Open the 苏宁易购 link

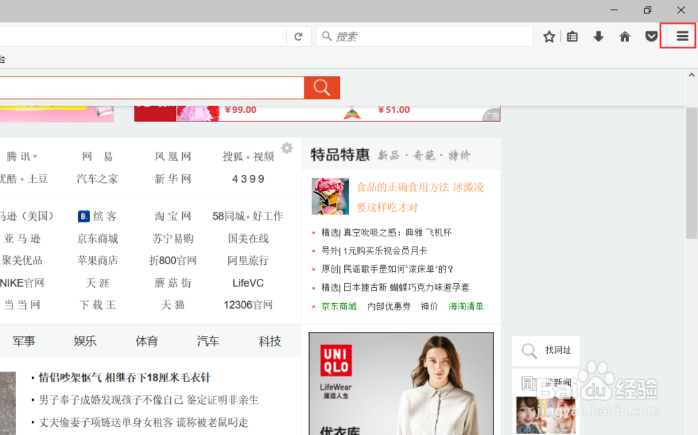[x=172, y=238]
